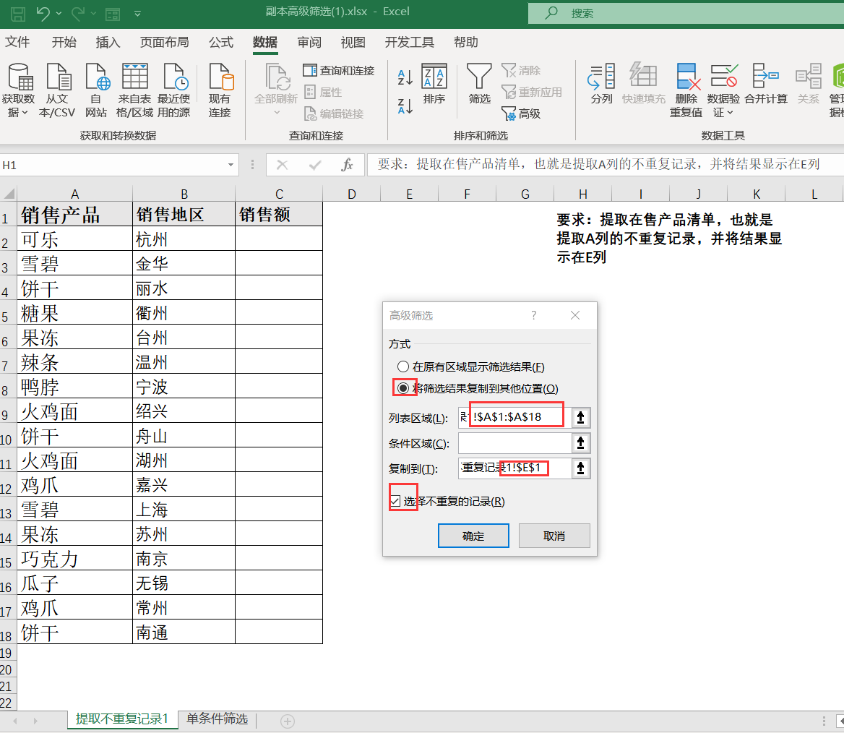844x733 pixels.
Task: Open the 开发工具 tab
Action: 409,42
